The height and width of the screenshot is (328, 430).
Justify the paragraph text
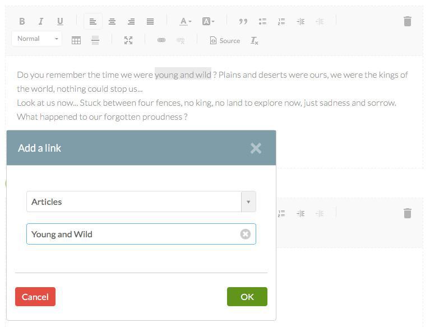[x=150, y=21]
